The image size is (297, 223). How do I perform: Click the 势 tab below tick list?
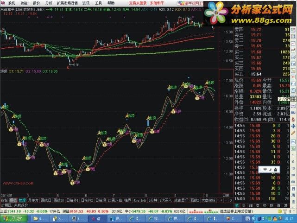265,205
